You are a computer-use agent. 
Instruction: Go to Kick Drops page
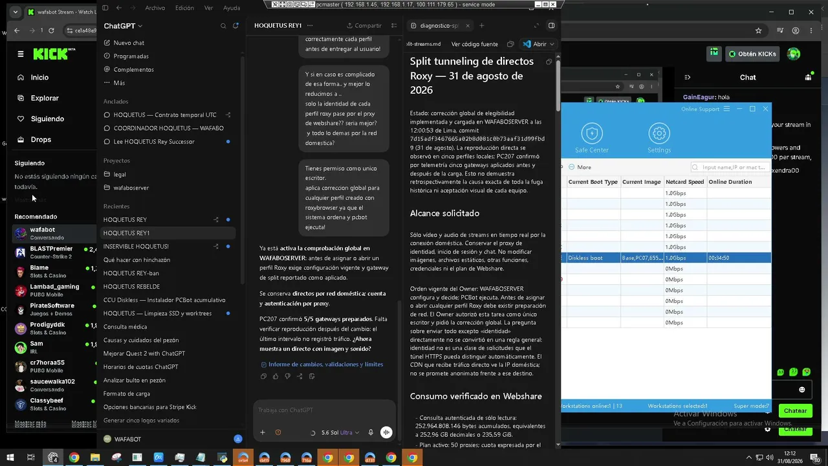41,140
